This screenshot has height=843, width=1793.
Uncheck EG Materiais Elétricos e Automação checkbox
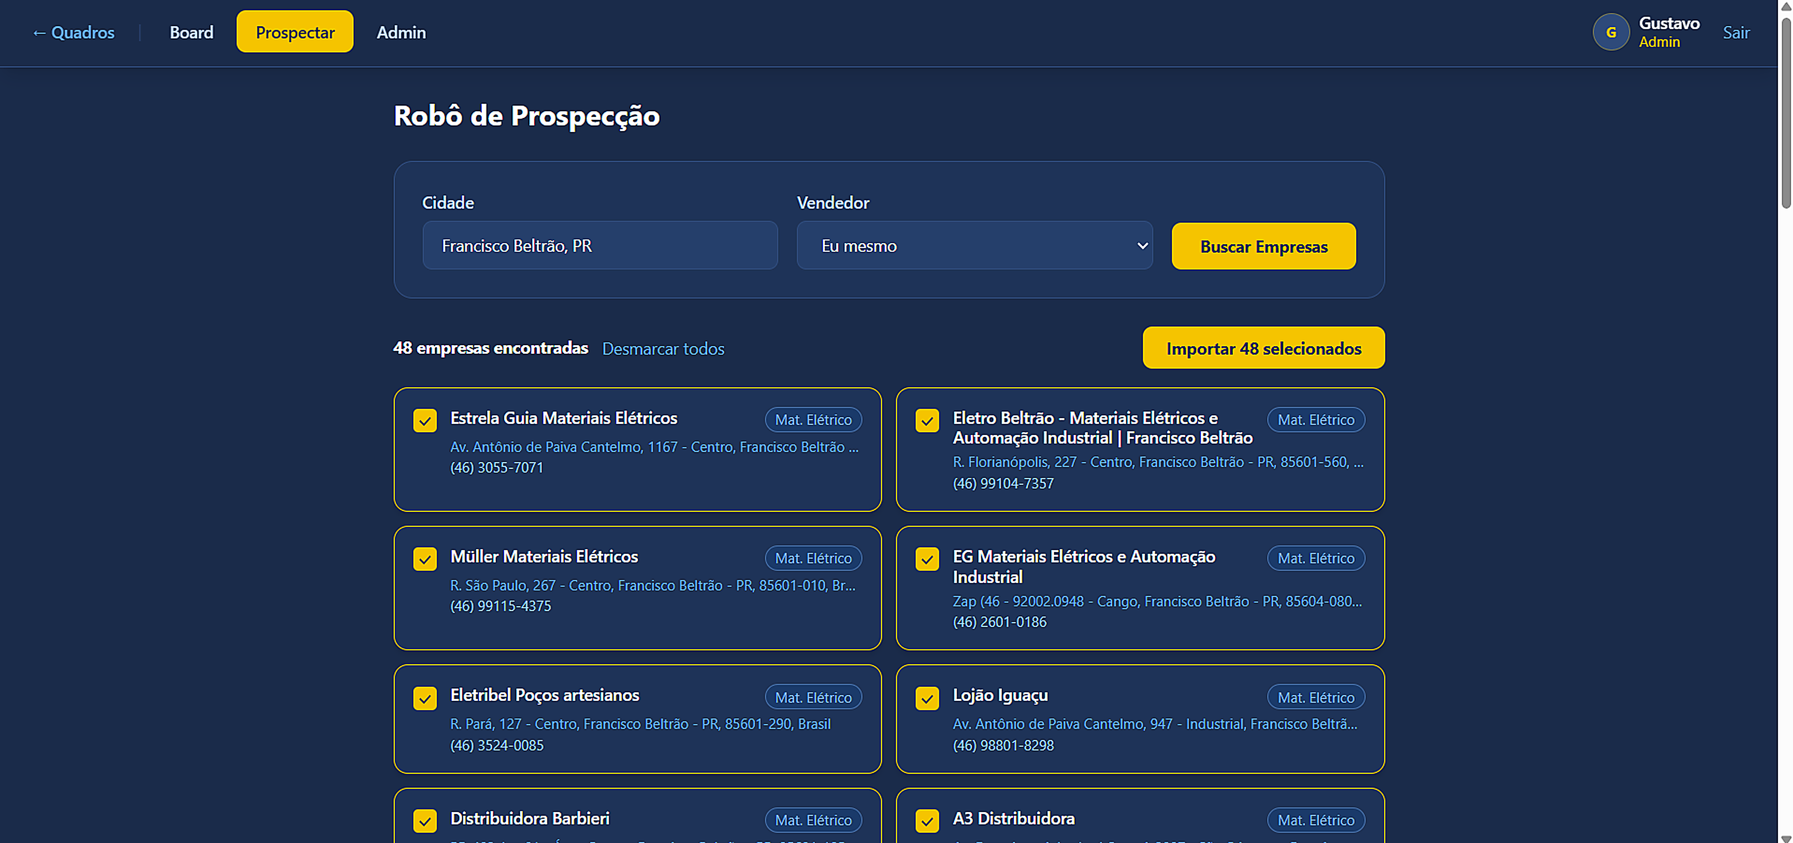coord(927,559)
